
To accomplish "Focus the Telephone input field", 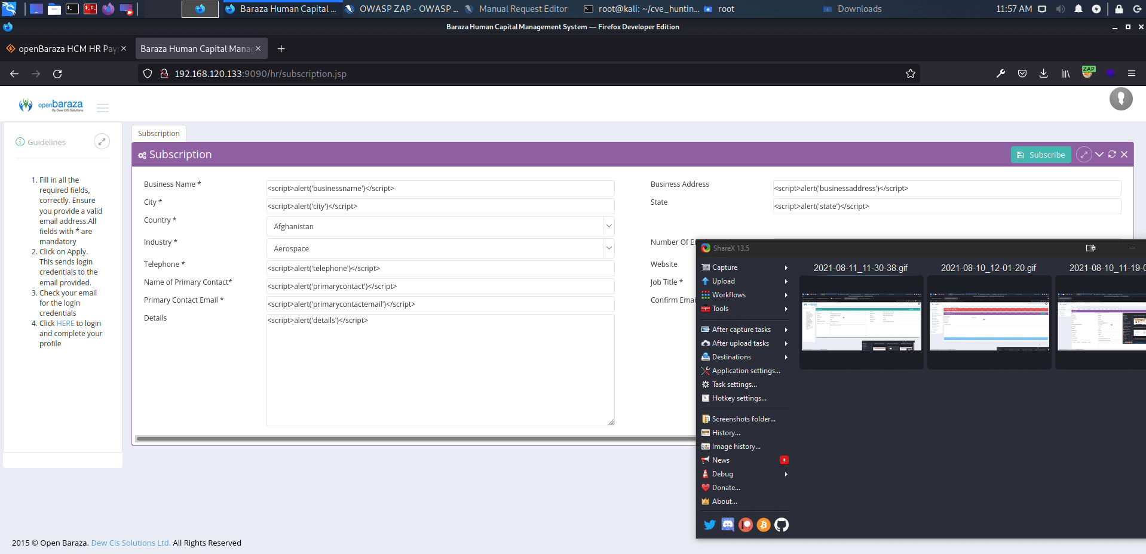I will (x=440, y=268).
